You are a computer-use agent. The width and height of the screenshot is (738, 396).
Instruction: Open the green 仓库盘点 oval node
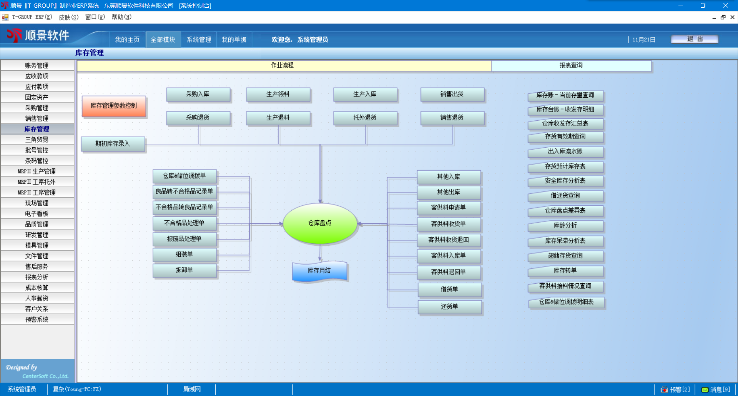[320, 223]
